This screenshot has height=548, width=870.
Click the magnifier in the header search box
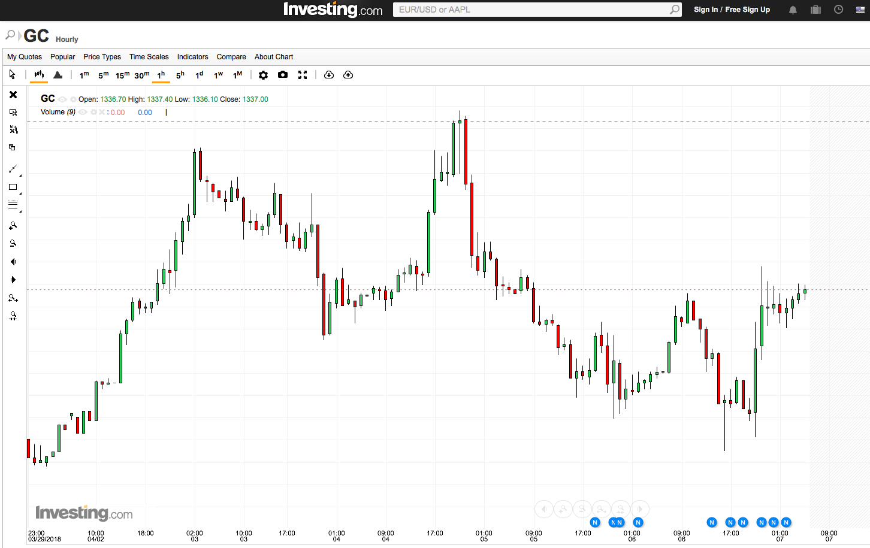[x=675, y=10]
